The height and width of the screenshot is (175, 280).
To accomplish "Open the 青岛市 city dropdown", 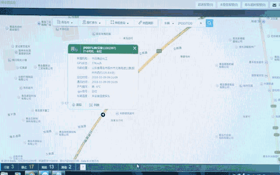I will [x=65, y=22].
